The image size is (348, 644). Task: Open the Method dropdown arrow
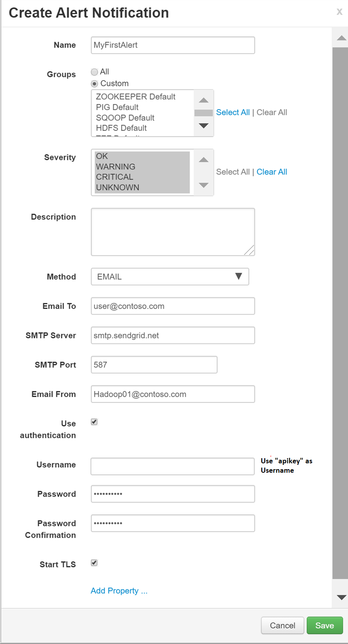click(240, 276)
